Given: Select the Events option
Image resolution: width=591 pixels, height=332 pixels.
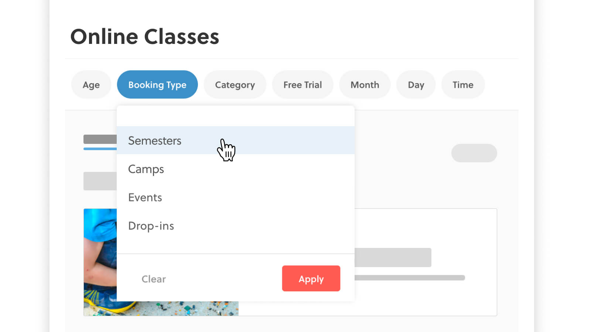Looking at the screenshot, I should [145, 197].
